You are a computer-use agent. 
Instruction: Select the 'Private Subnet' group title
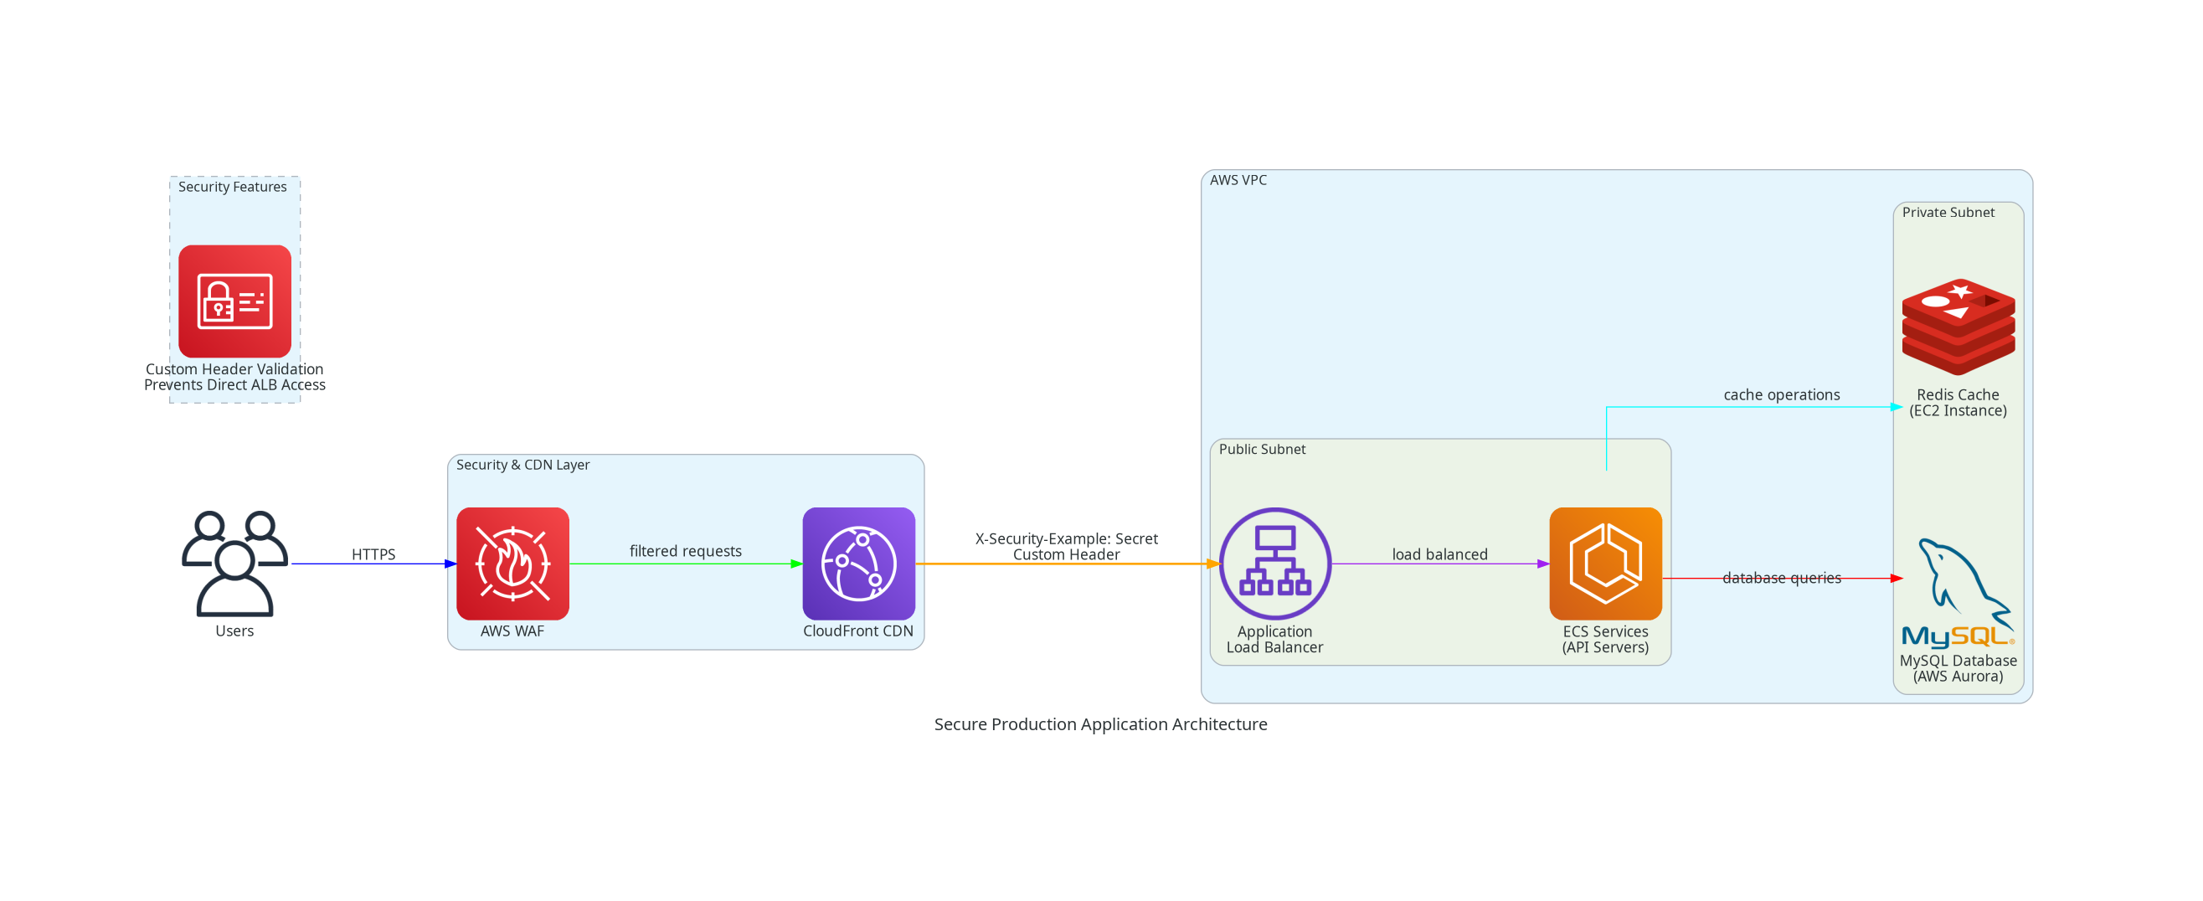pos(1948,212)
